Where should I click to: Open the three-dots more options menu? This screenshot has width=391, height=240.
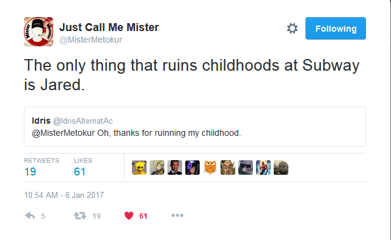click(177, 215)
